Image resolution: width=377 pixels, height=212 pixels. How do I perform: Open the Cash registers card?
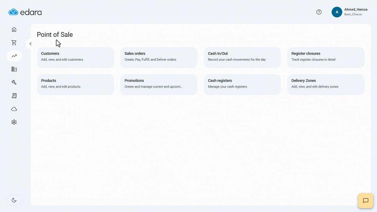(x=242, y=85)
